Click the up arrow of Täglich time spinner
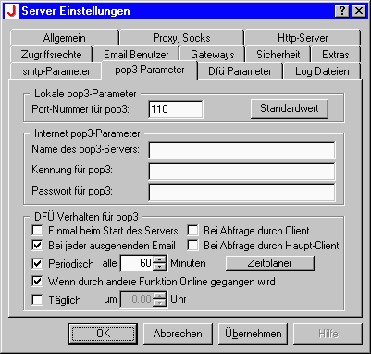The width and height of the screenshot is (371, 354). pos(159,296)
